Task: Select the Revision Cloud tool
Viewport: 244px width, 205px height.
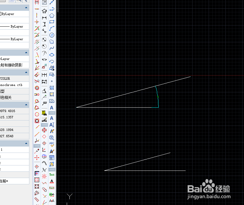Action: [52, 42]
